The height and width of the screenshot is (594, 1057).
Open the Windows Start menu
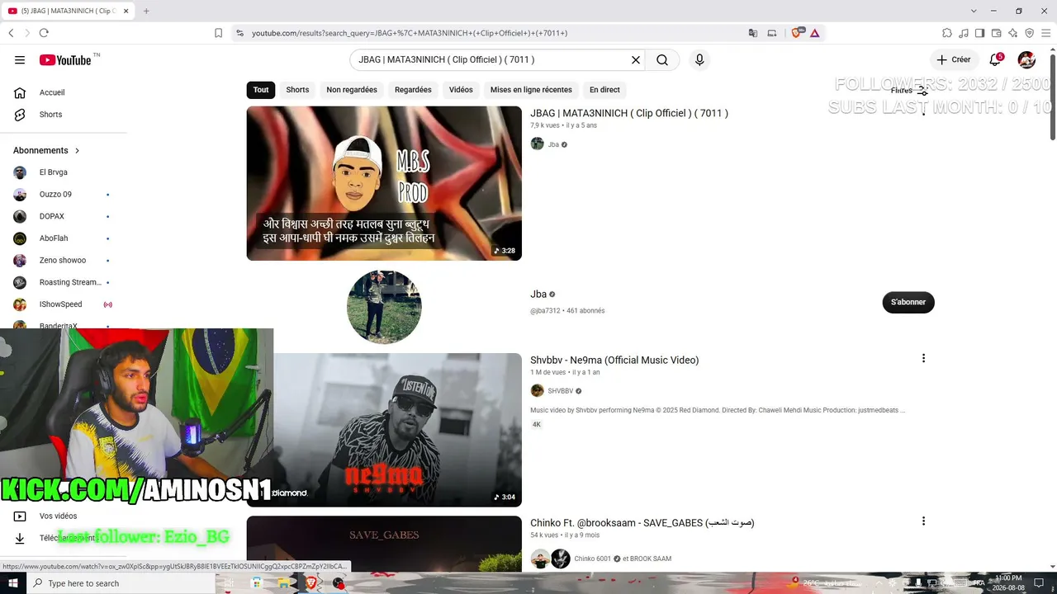(13, 583)
